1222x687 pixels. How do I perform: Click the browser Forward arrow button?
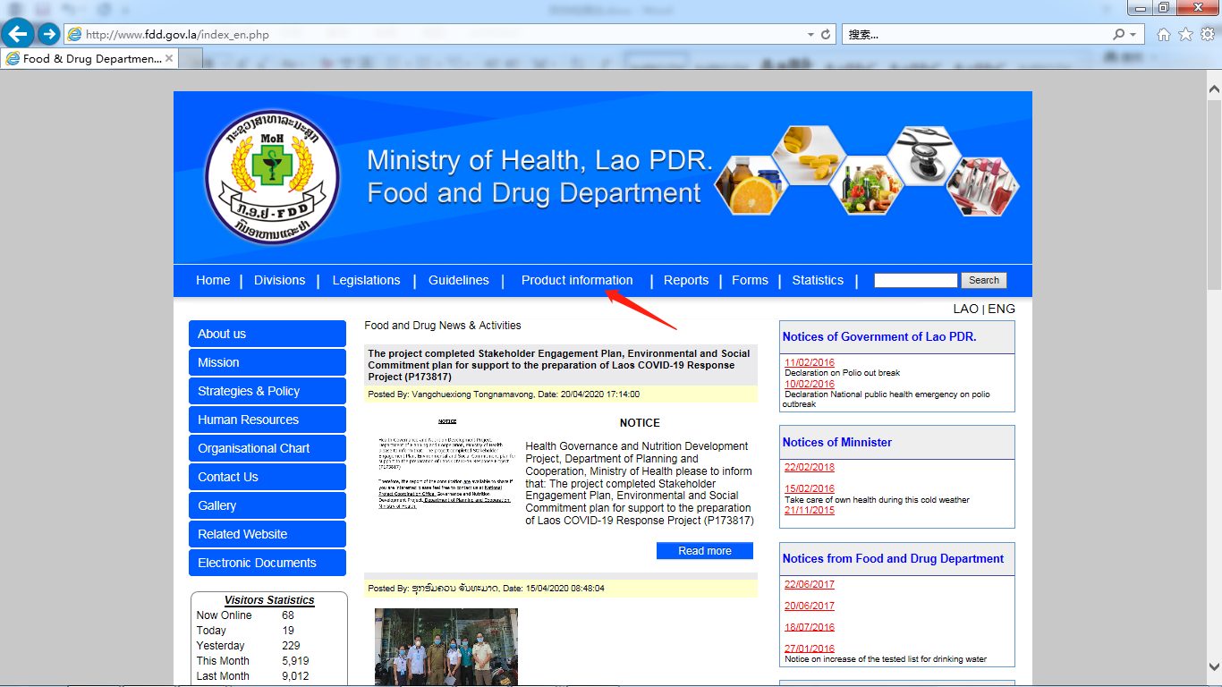pyautogui.click(x=48, y=35)
